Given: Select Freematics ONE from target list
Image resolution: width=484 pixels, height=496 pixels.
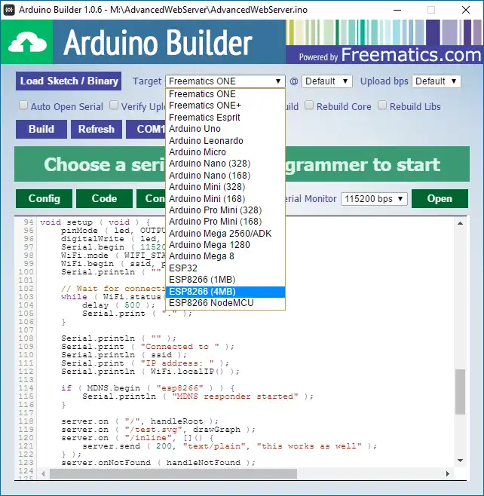Looking at the screenshot, I should click(225, 94).
